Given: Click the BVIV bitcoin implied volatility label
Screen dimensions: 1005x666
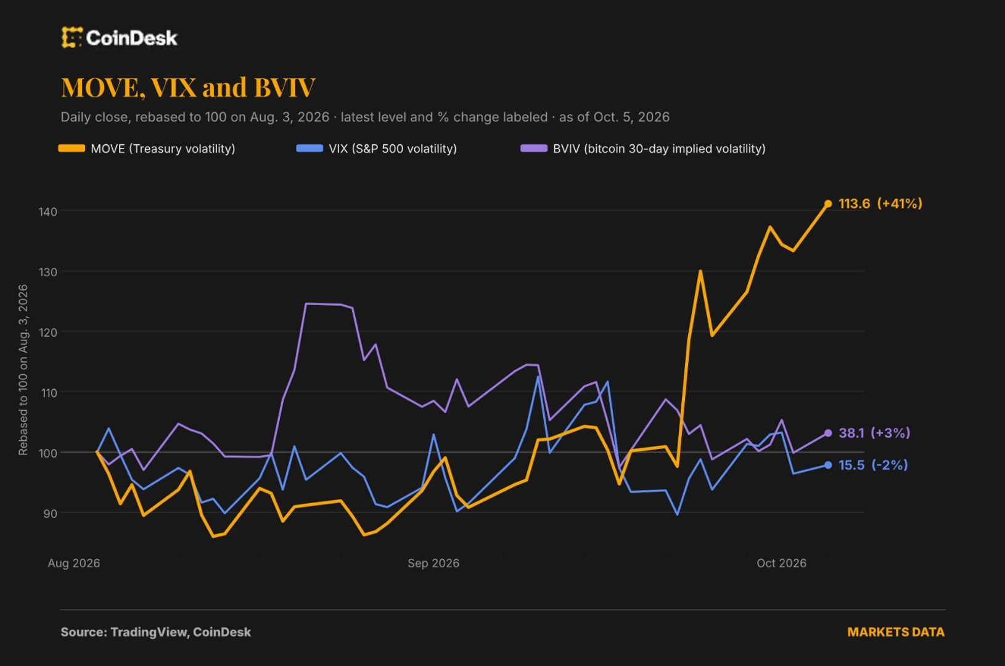Looking at the screenshot, I should (x=659, y=149).
